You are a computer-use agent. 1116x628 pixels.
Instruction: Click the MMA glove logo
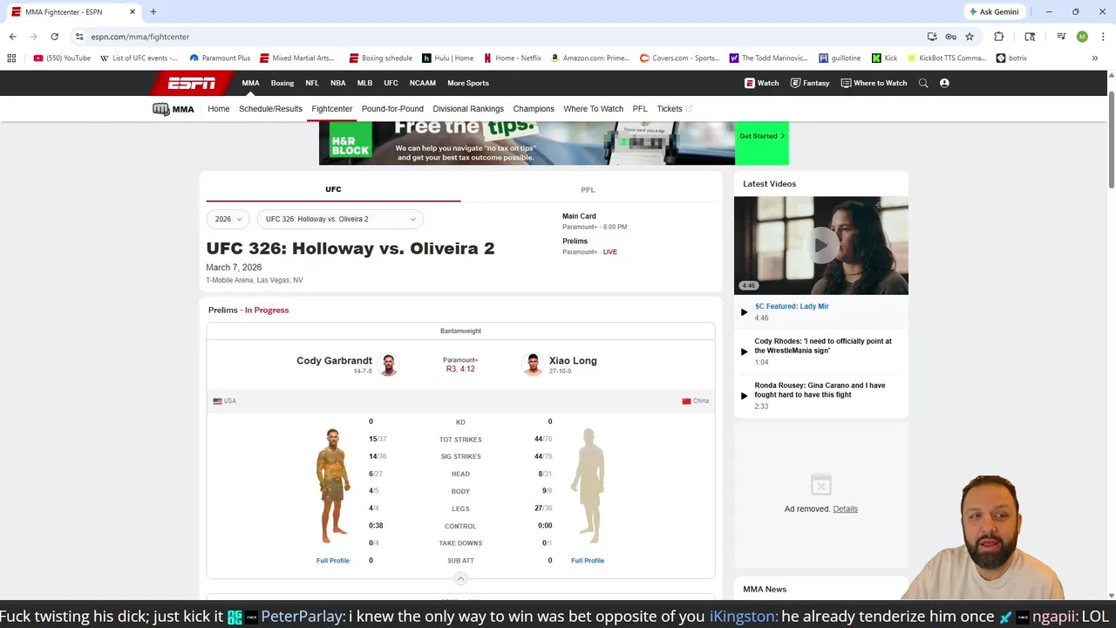coord(174,109)
